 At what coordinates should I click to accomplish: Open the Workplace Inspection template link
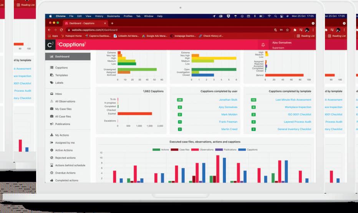[x=298, y=107]
